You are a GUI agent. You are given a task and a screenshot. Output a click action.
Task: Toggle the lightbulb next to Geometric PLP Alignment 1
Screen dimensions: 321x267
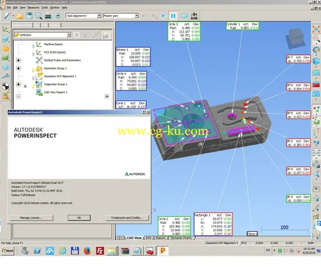pos(33,78)
